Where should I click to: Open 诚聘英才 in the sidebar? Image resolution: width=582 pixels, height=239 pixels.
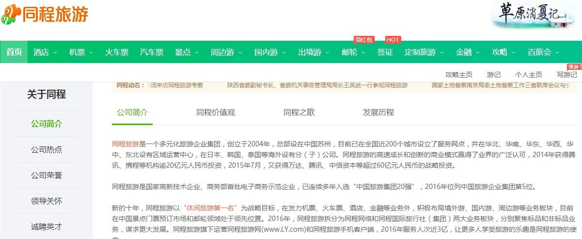(47, 226)
